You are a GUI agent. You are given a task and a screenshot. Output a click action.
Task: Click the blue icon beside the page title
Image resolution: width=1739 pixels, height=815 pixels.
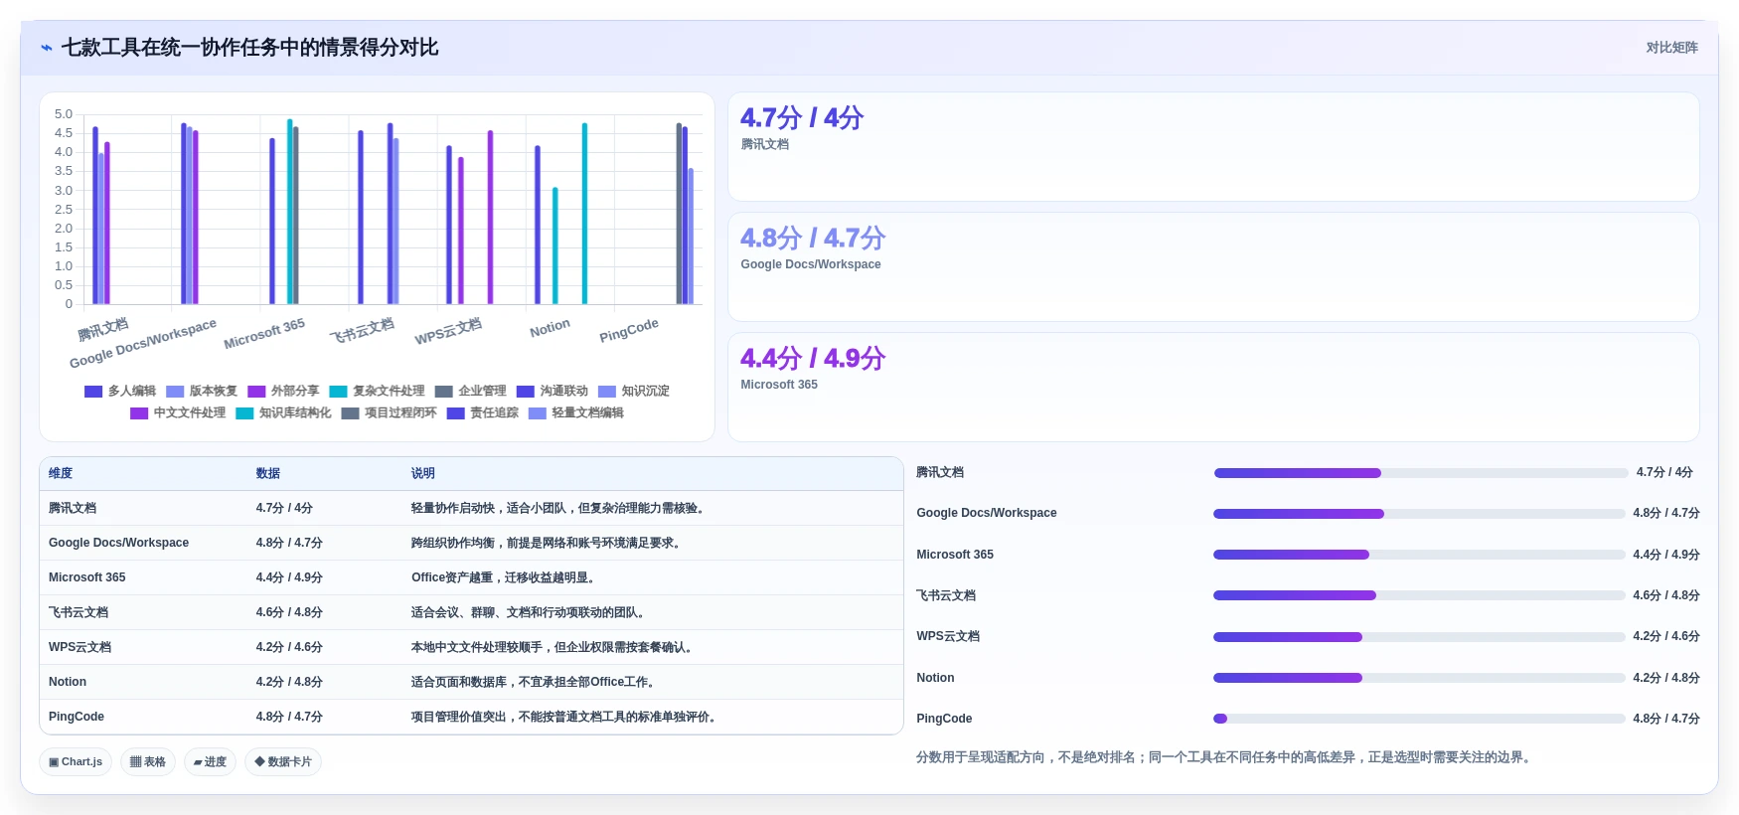pyautogui.click(x=47, y=48)
